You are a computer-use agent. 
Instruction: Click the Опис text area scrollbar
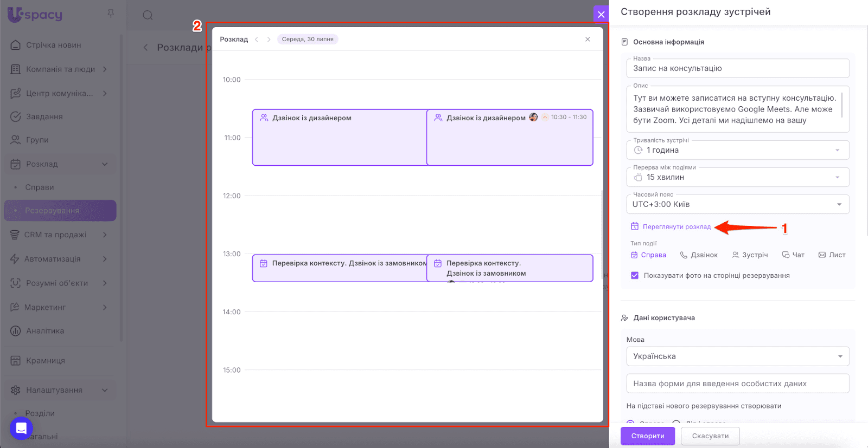(x=842, y=105)
